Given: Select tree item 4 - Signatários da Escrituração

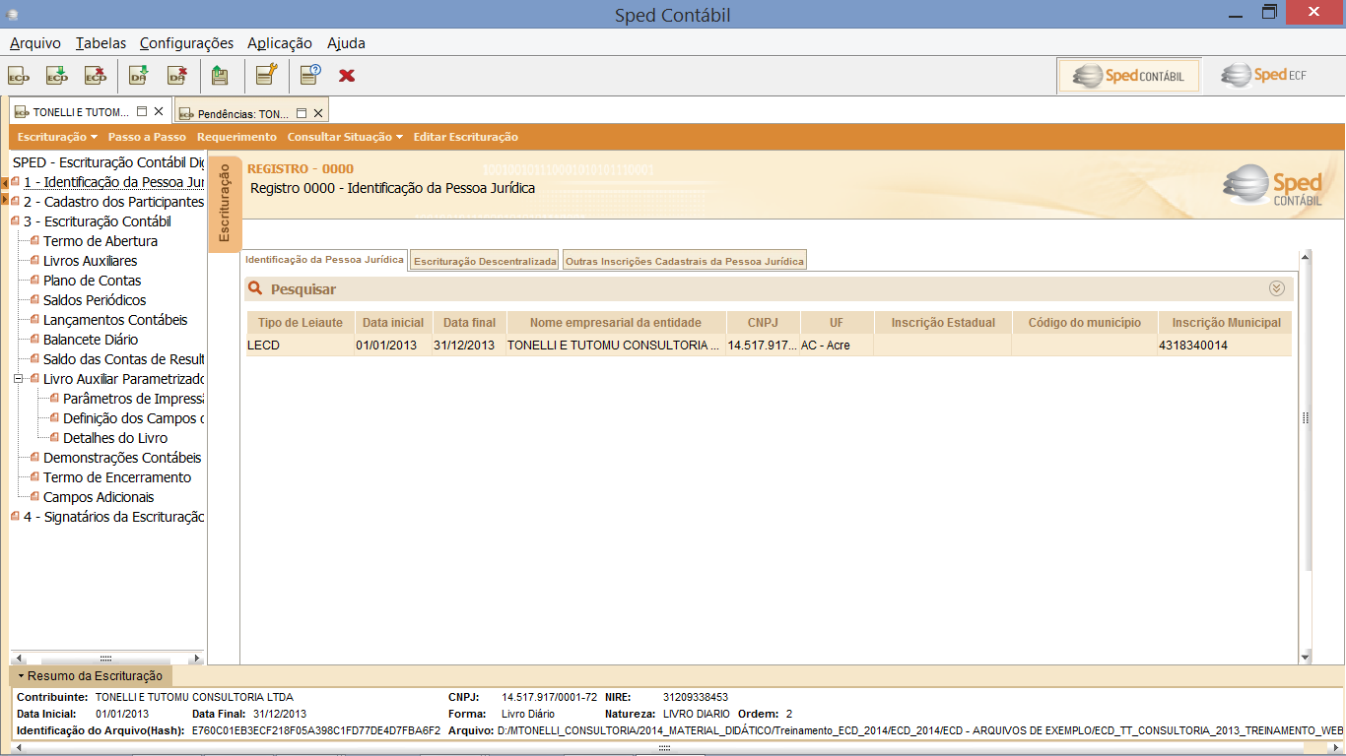Looking at the screenshot, I should (x=113, y=517).
